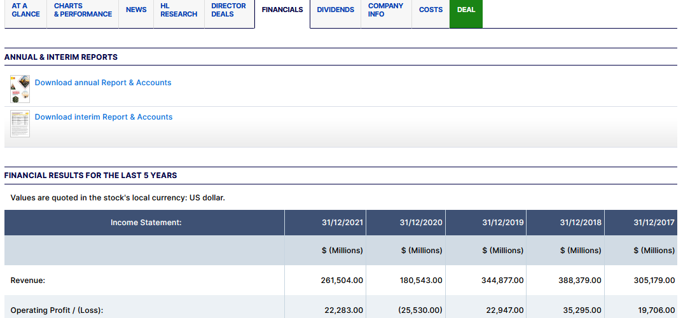Download interim Report & Accounts link

(x=104, y=117)
